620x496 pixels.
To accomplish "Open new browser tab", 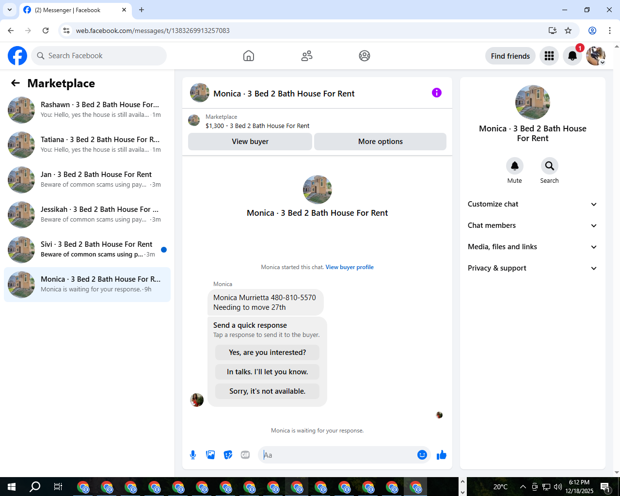I will 142,10.
